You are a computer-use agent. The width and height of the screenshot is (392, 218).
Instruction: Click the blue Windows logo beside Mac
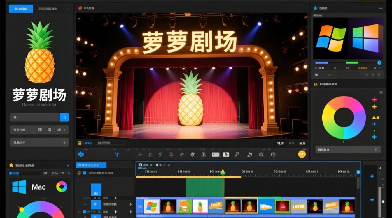coord(19,187)
